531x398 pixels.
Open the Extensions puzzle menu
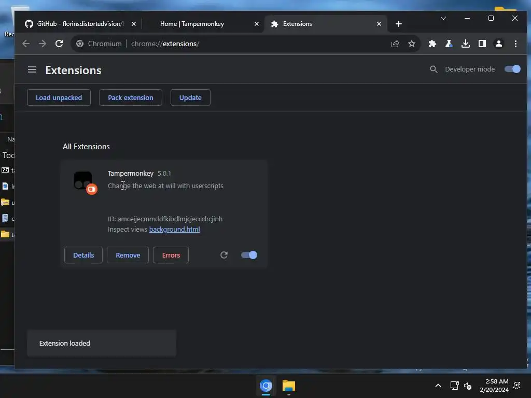432,44
